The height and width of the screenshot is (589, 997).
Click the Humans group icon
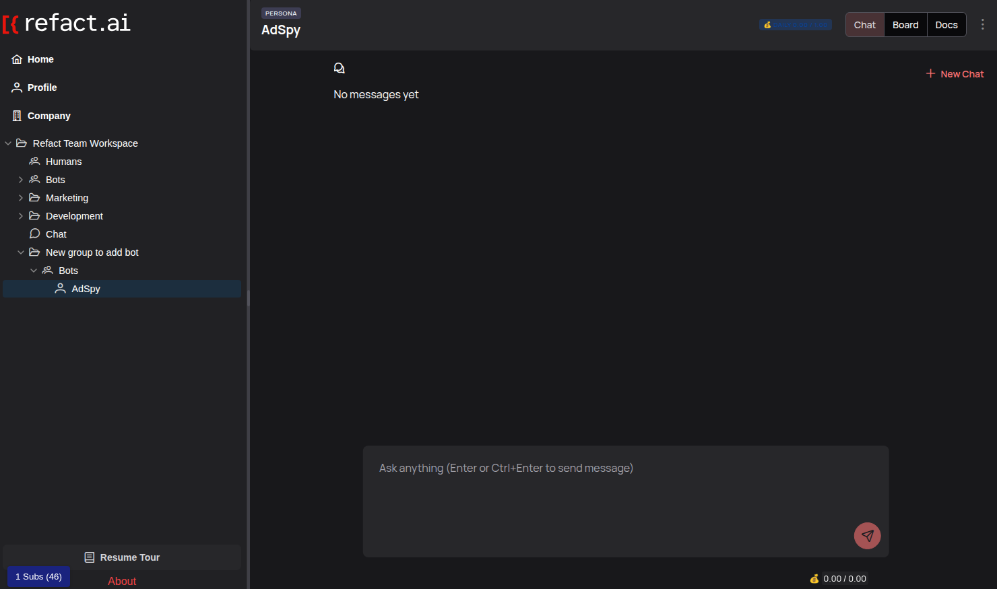pyautogui.click(x=34, y=161)
